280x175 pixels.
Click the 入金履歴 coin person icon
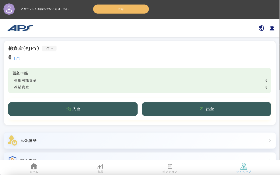12,140
